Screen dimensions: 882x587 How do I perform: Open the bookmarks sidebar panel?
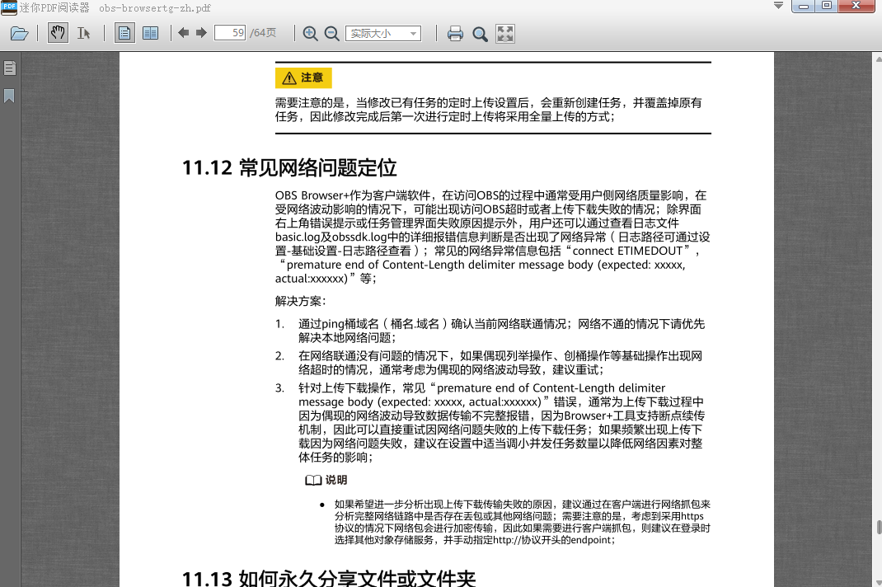[9, 95]
